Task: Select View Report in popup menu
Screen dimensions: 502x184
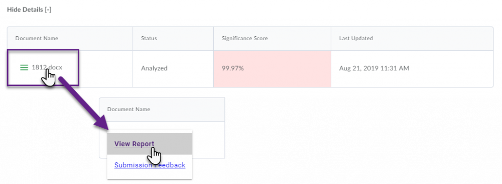Action: 134,144
